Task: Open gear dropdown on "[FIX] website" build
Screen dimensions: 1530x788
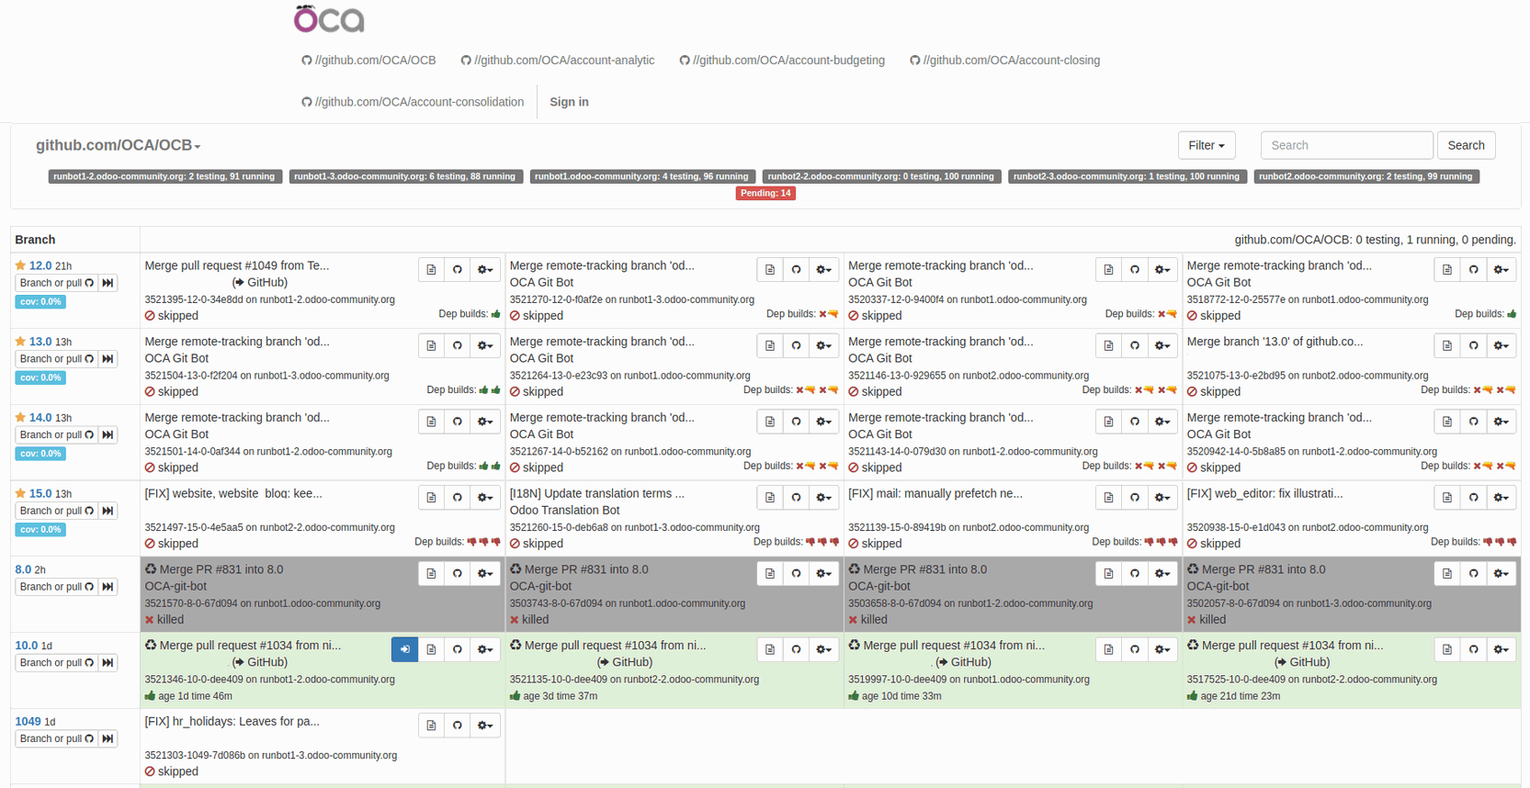Action: tap(485, 498)
